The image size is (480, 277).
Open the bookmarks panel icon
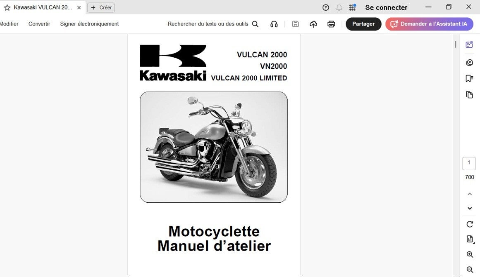point(469,78)
